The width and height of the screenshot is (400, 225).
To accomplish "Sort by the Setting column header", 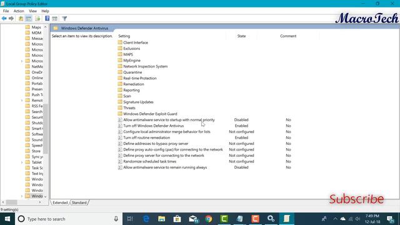I will click(x=124, y=36).
